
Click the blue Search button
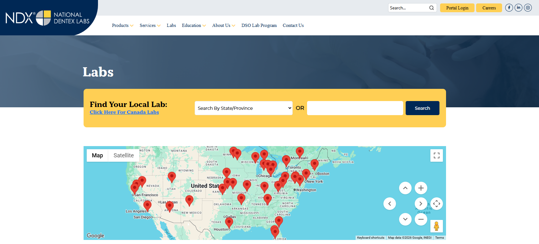[x=423, y=108]
